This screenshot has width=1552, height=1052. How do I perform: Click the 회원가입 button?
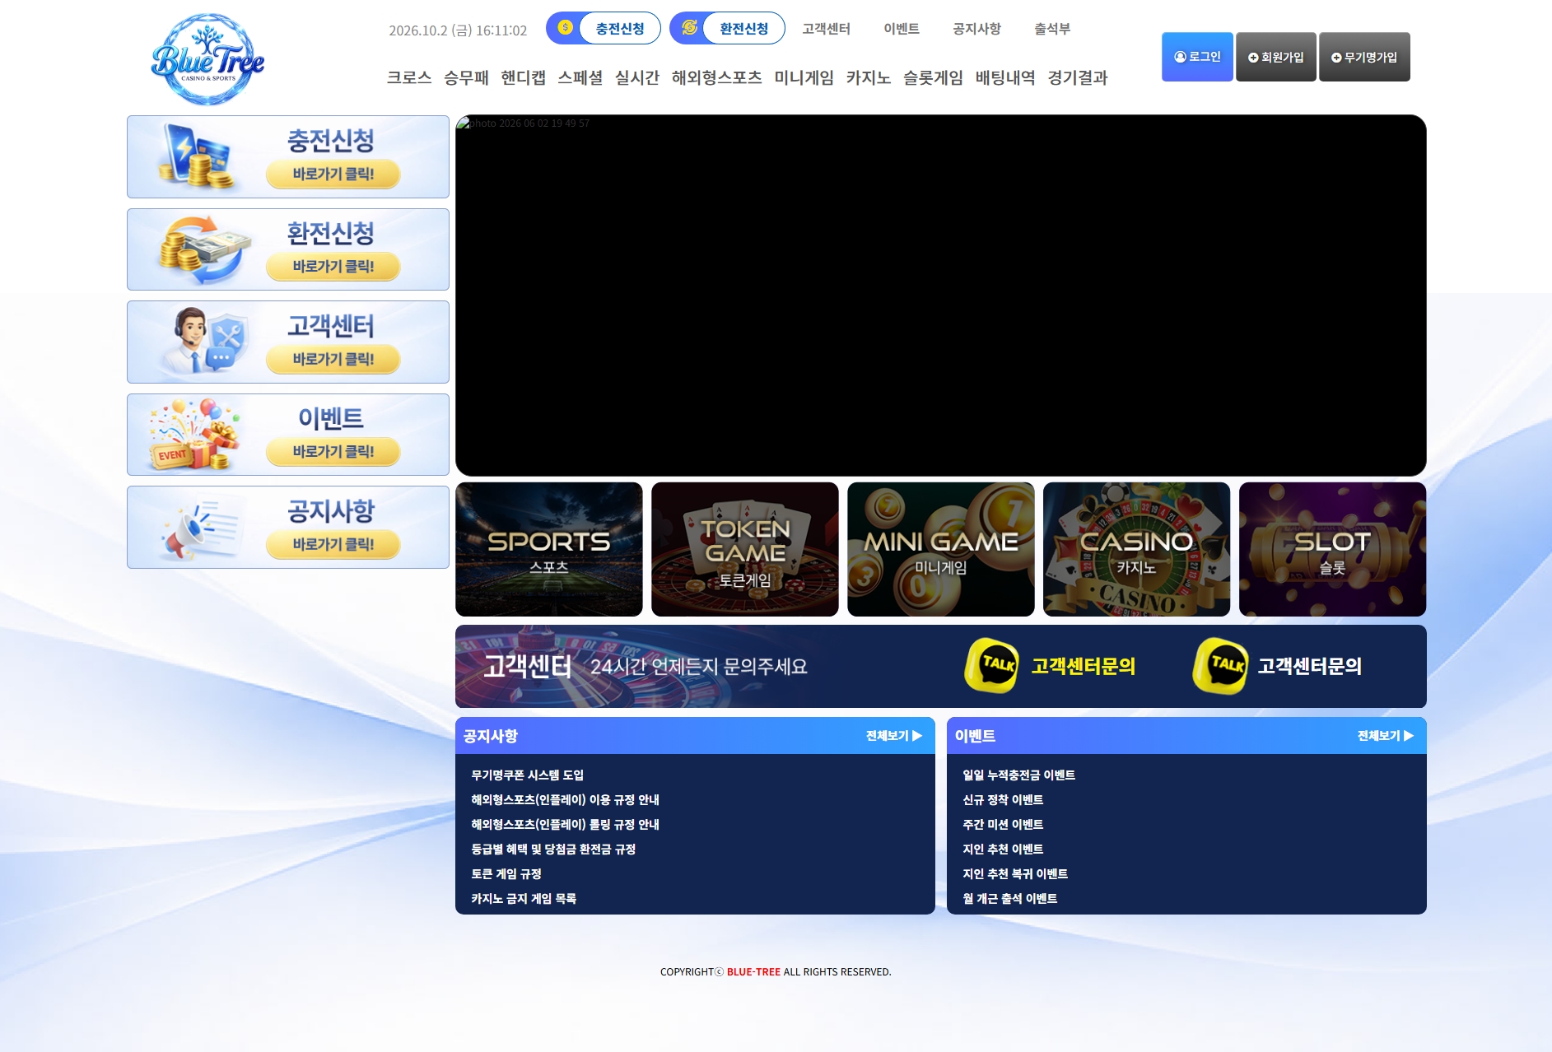tap(1275, 57)
